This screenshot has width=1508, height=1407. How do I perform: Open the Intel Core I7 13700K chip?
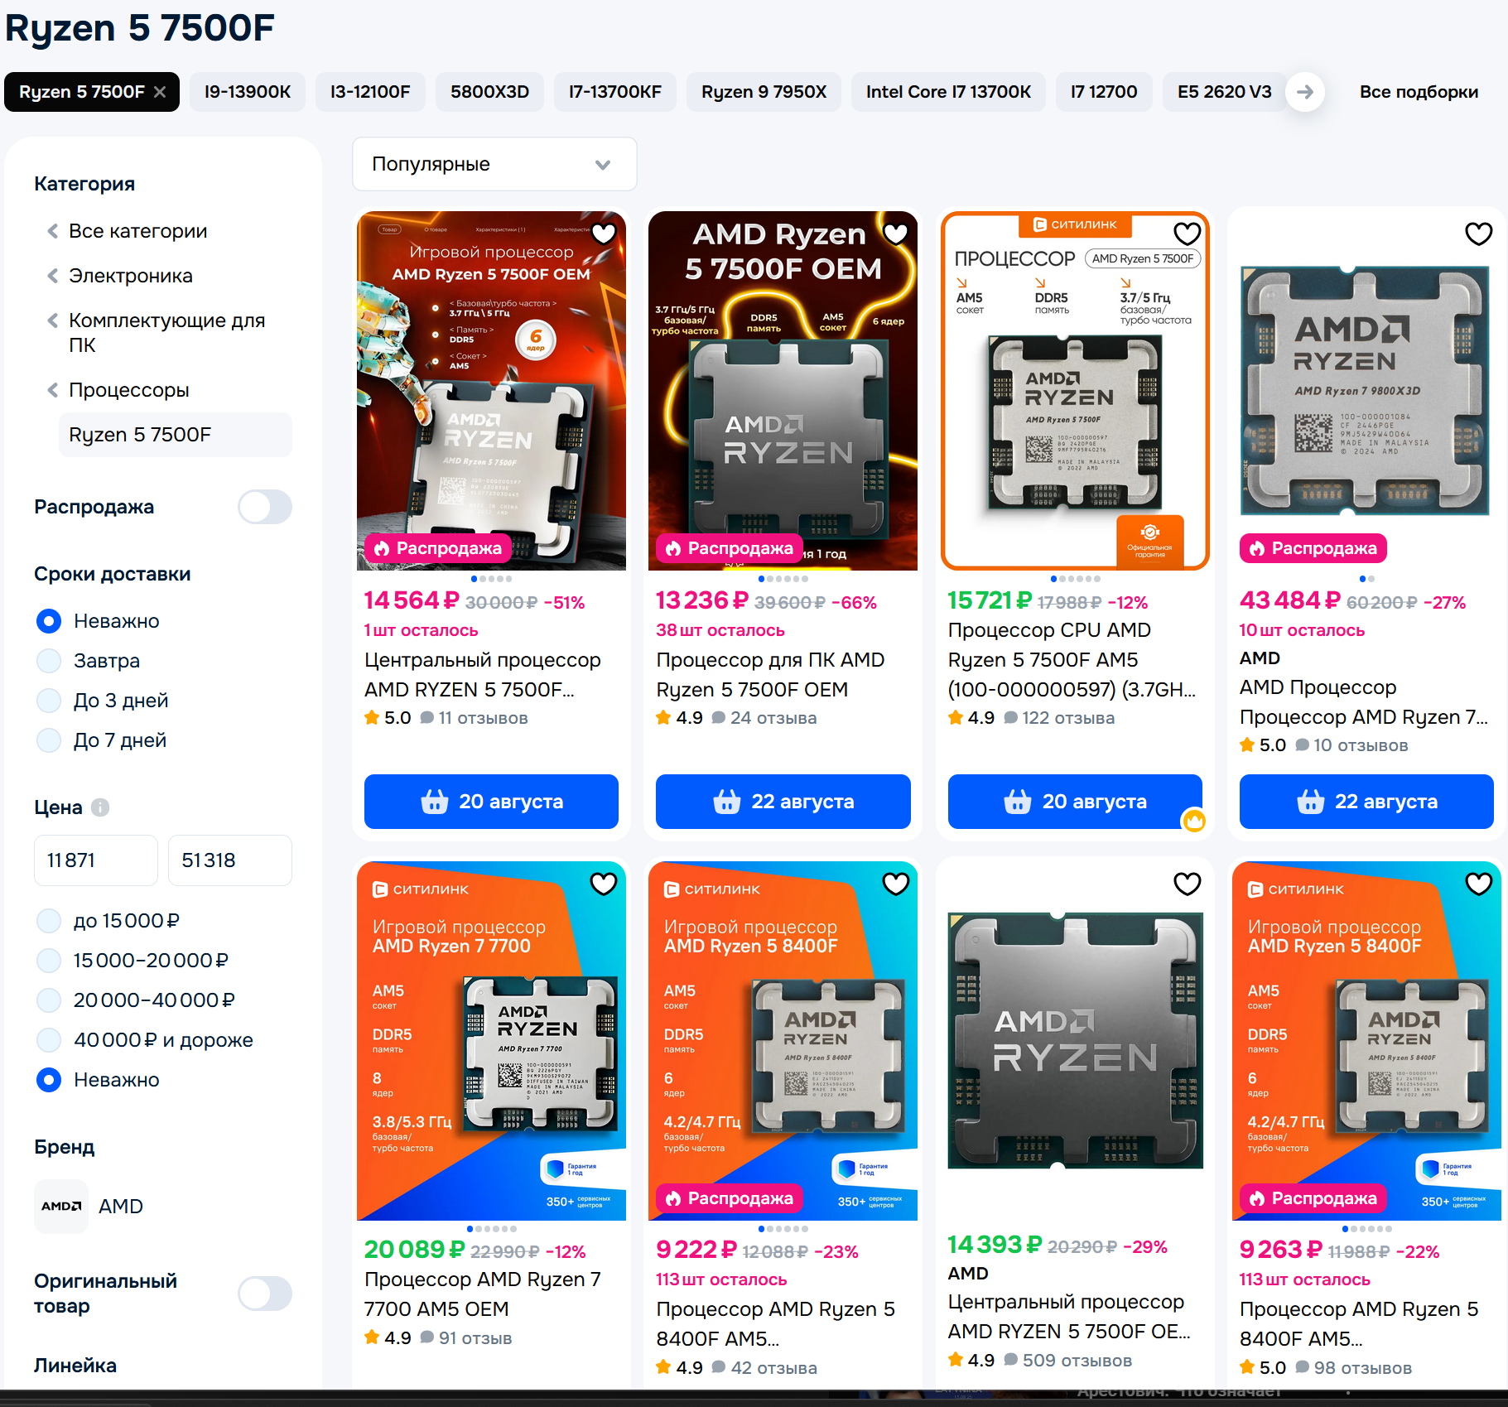(x=948, y=92)
